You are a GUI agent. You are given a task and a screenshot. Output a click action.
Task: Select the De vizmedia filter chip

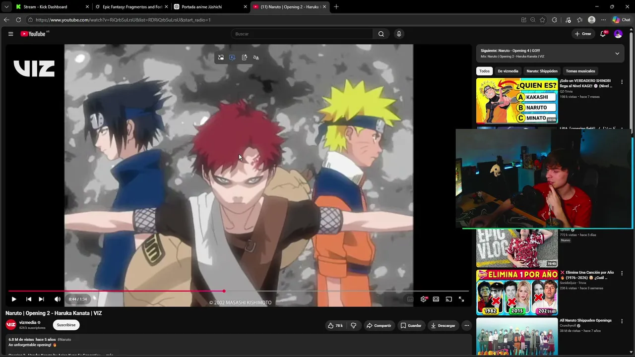pos(508,71)
